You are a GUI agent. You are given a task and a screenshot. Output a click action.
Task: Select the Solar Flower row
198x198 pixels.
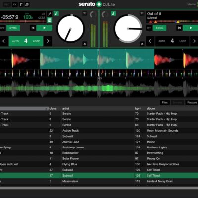point(99,158)
